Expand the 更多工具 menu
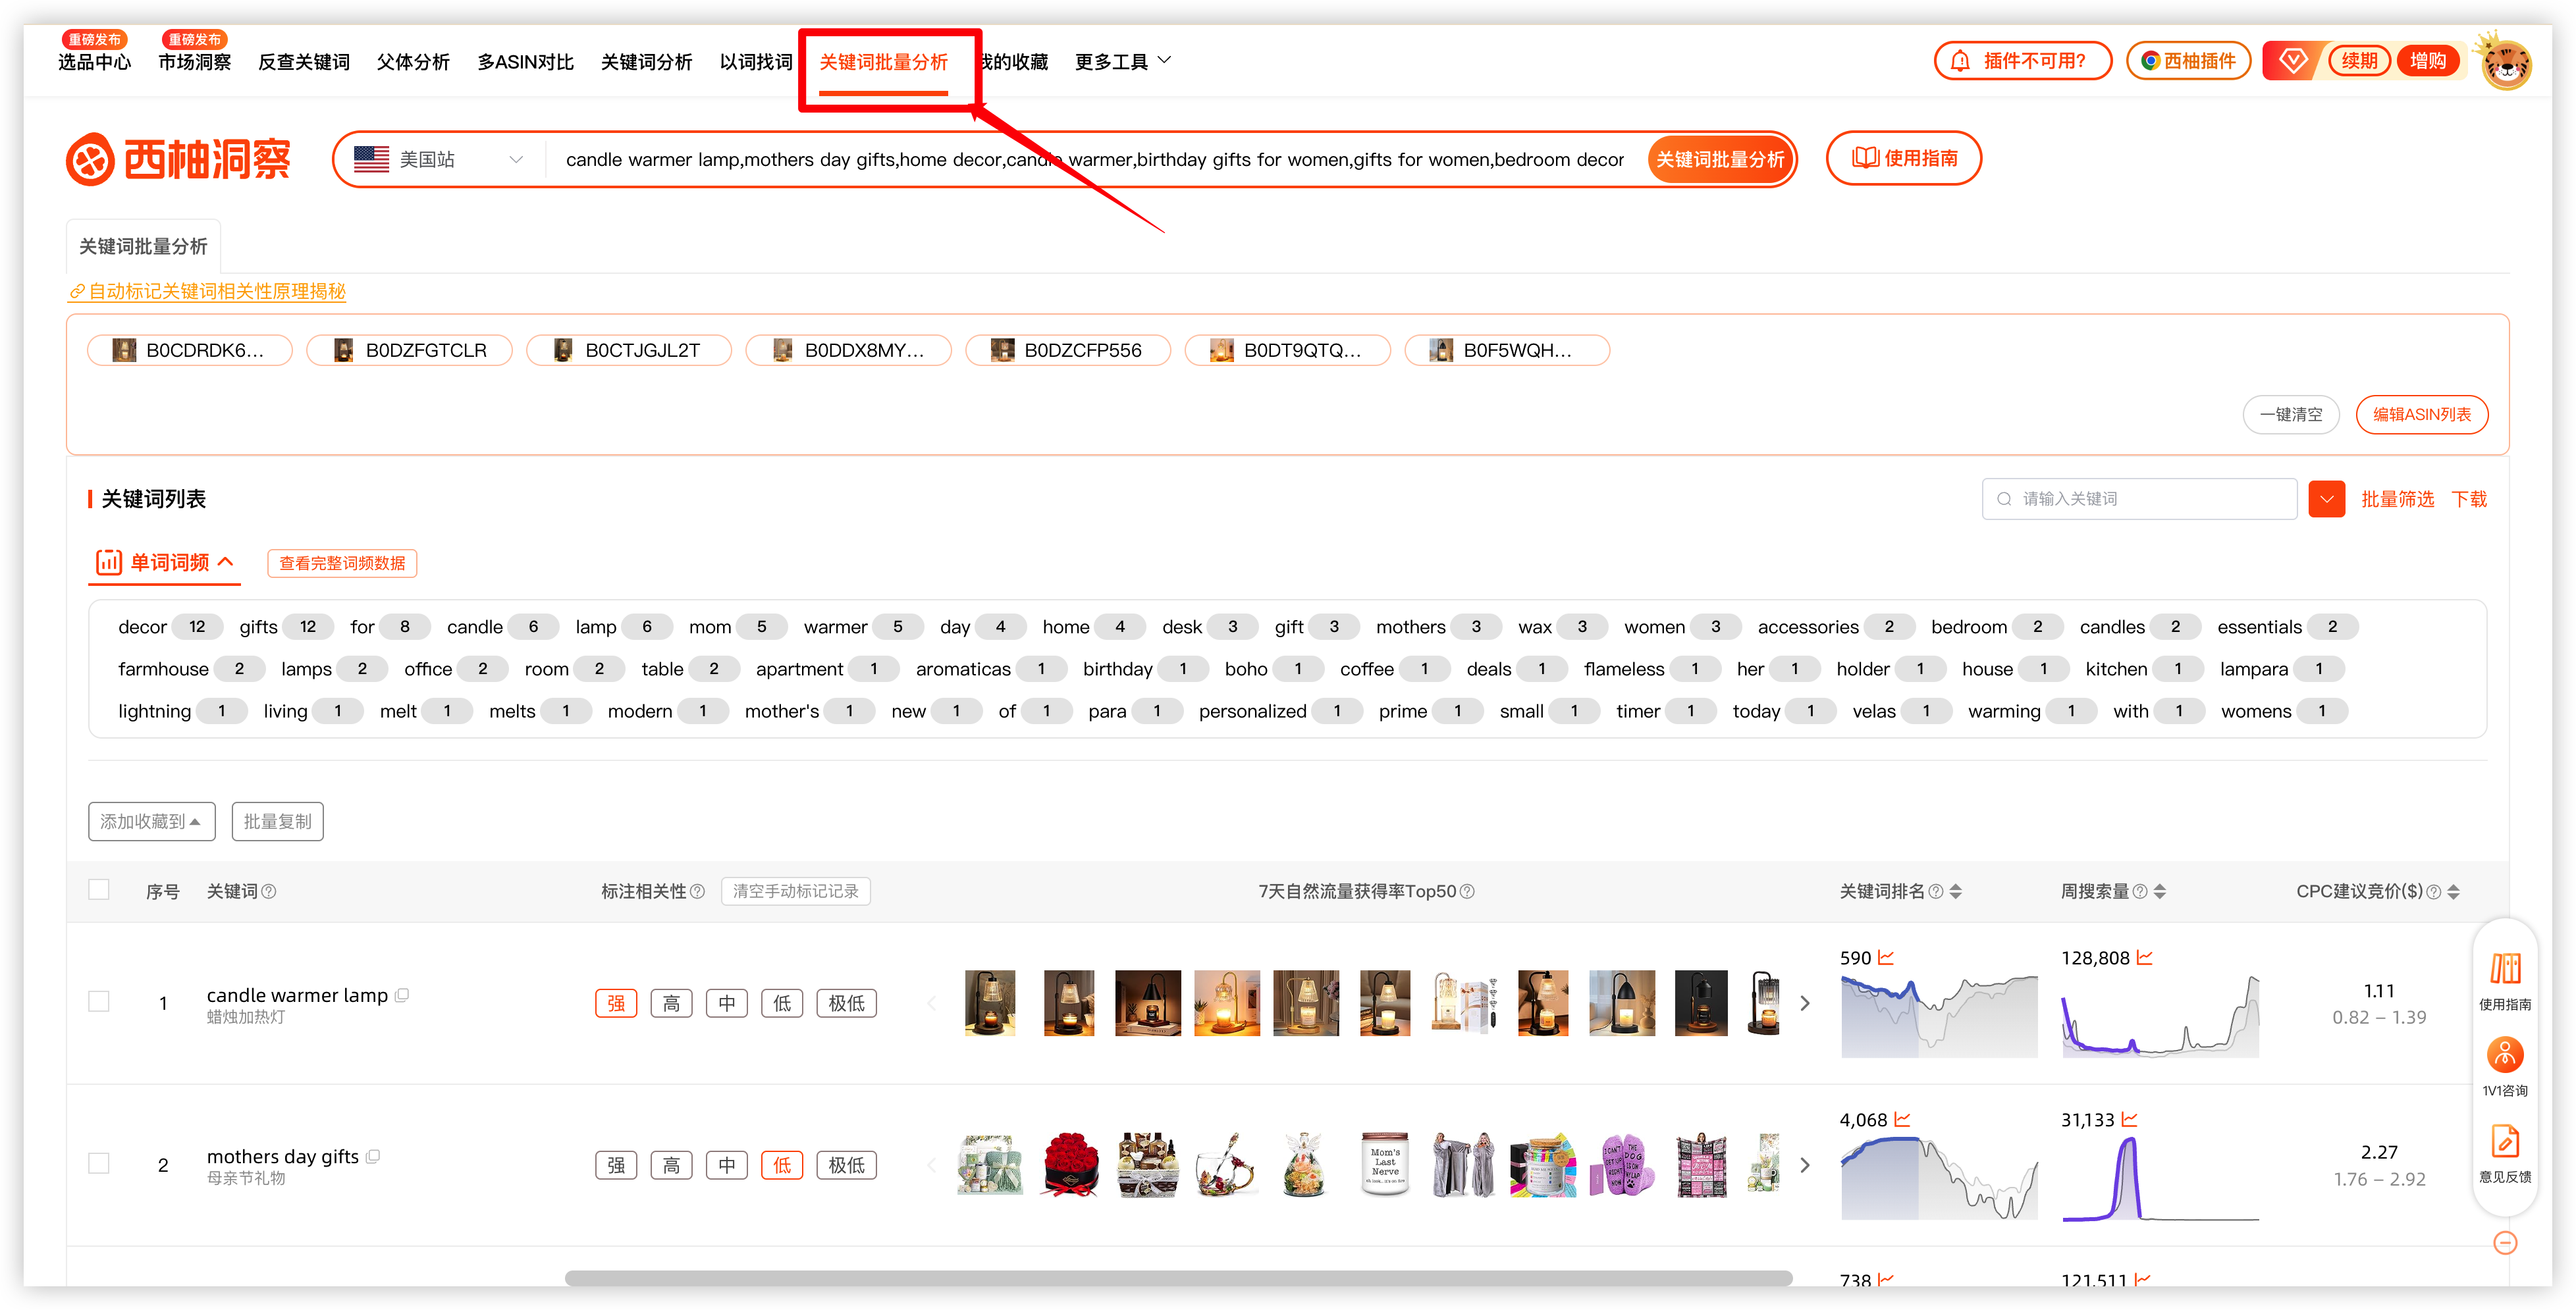This screenshot has width=2576, height=1310. [1122, 62]
